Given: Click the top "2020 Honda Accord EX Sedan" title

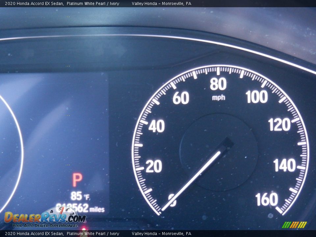Looking at the screenshot, I should 34,4.
